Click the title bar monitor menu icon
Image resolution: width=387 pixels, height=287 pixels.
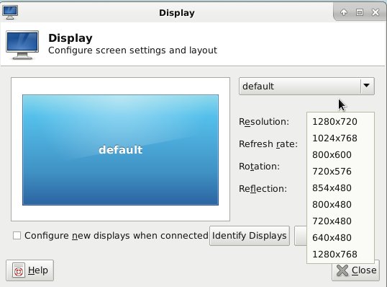click(10, 12)
